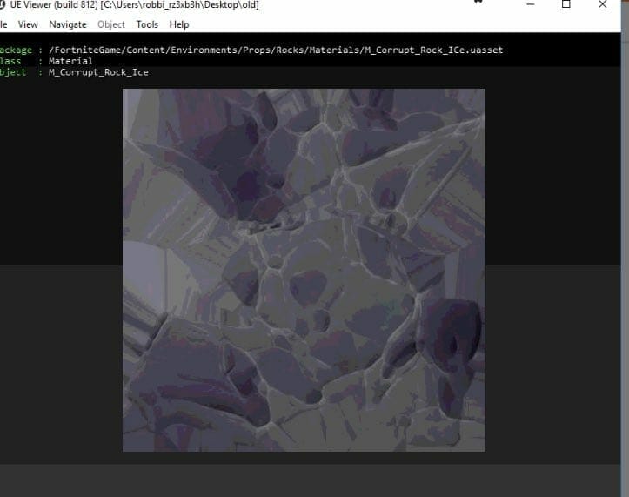Open the Tools menu
Screen dimensions: 629x497
147,24
